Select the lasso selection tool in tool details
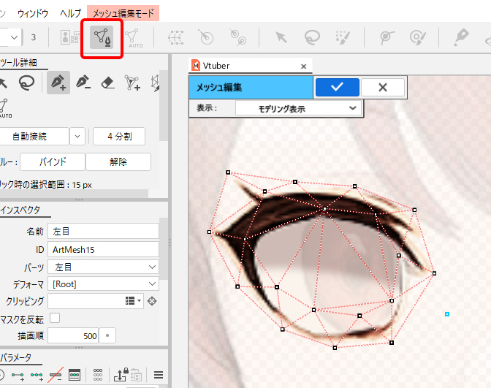491x388 pixels. pyautogui.click(x=26, y=83)
